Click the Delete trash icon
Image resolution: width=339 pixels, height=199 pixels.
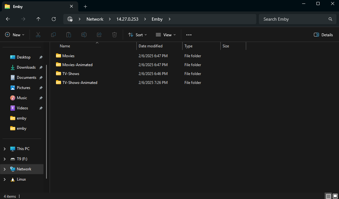(114, 35)
